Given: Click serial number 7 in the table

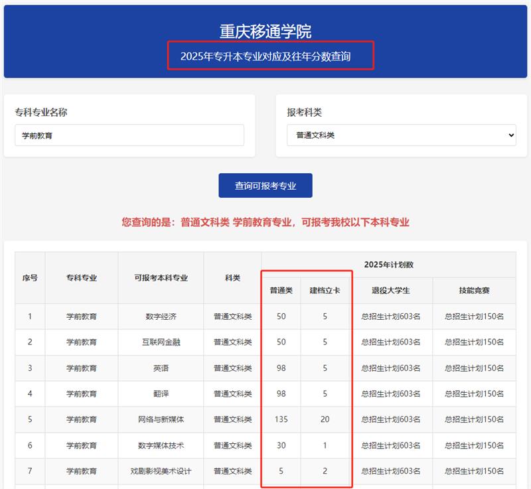Looking at the screenshot, I should tap(30, 471).
